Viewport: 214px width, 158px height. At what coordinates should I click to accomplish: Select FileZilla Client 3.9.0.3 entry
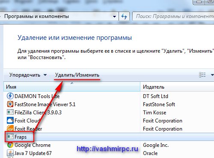(x=38, y=113)
